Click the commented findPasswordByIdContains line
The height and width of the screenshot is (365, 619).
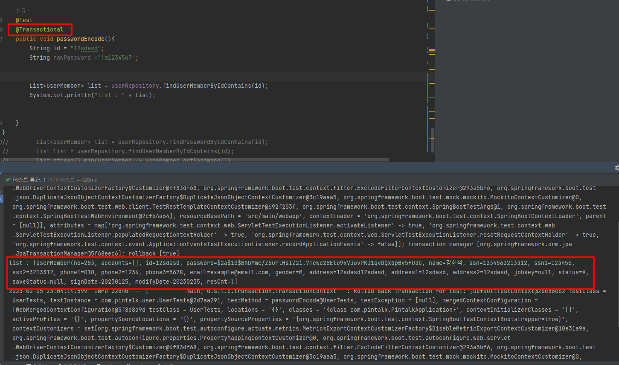152,142
